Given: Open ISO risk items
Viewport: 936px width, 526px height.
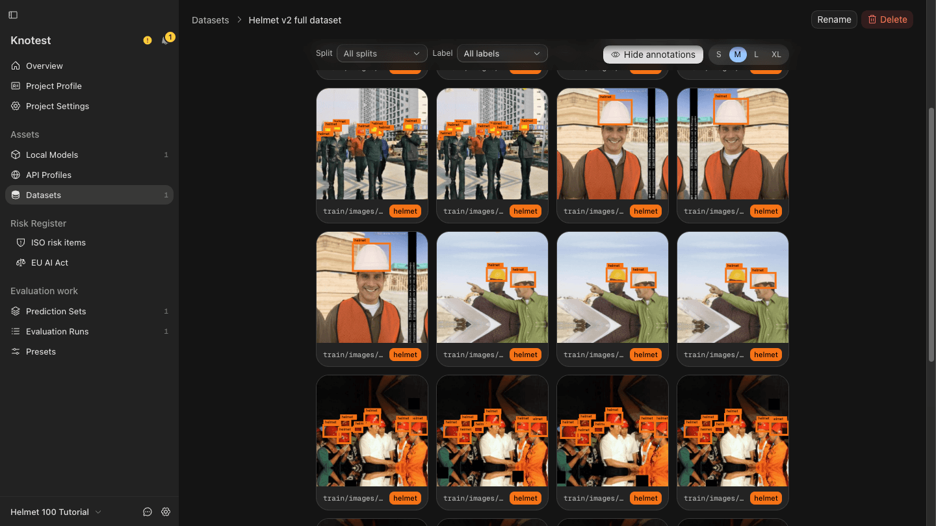Looking at the screenshot, I should click(89, 242).
